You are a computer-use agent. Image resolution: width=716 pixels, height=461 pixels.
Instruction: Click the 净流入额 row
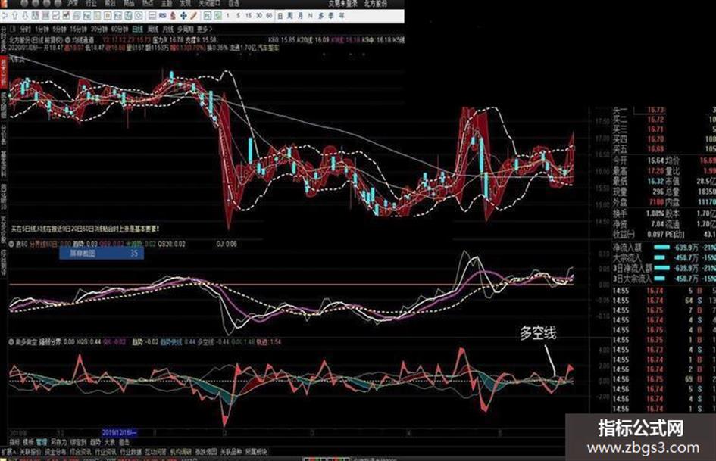pyautogui.click(x=664, y=248)
